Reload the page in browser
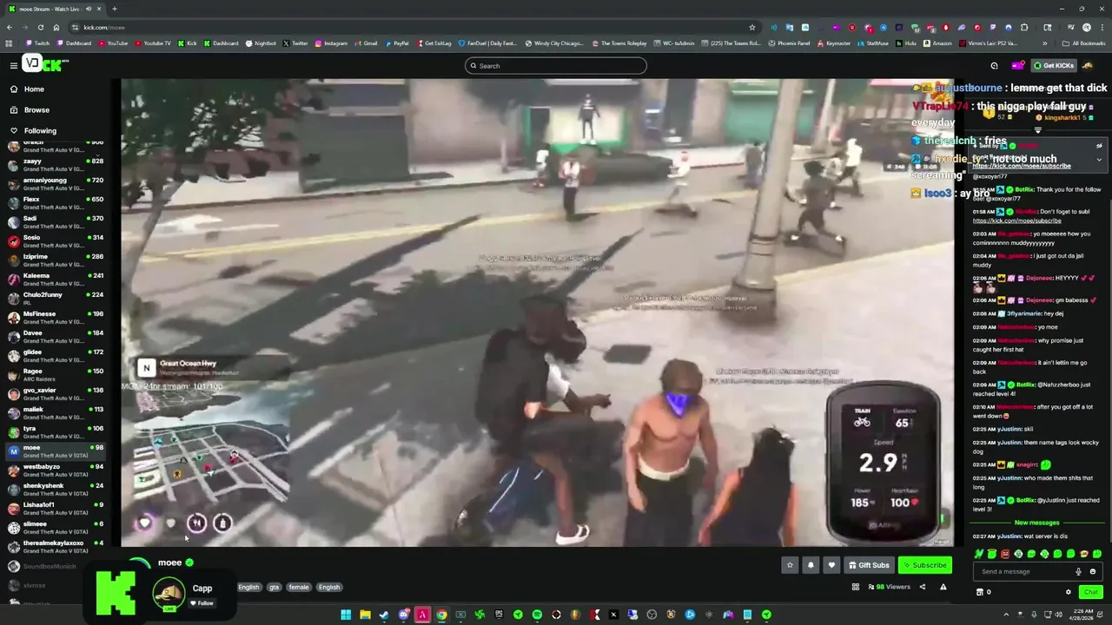 click(x=40, y=27)
